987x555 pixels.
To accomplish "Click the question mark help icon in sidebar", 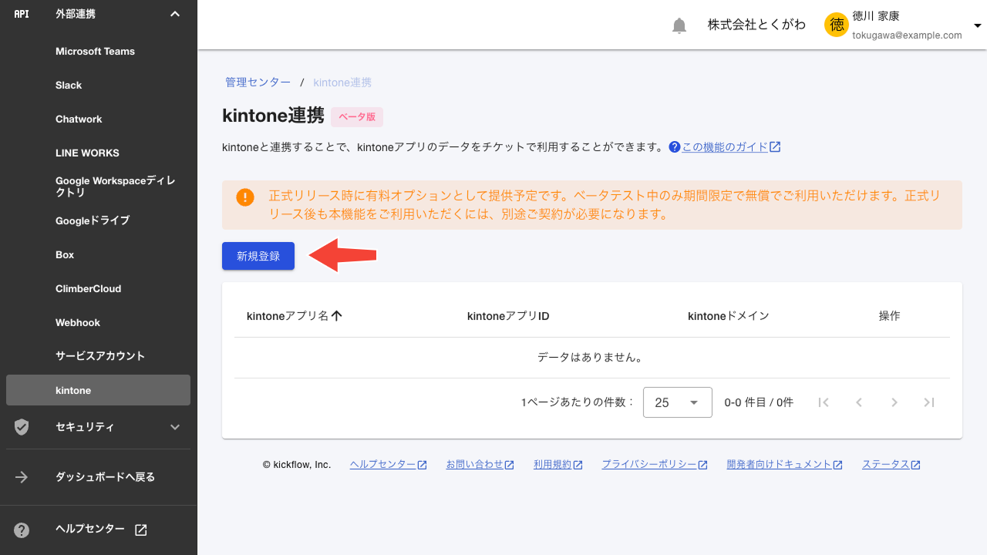I will click(22, 530).
